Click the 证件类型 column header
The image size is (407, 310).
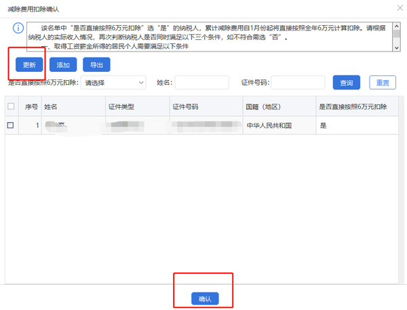[122, 106]
